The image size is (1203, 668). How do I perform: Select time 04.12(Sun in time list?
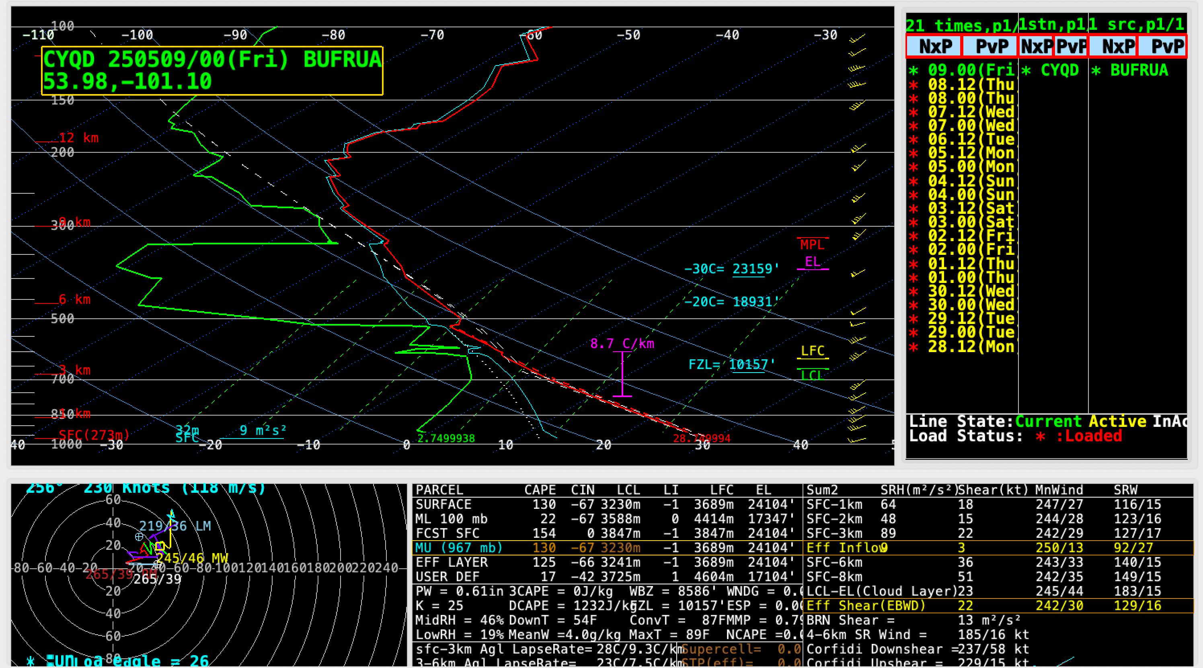click(963, 181)
